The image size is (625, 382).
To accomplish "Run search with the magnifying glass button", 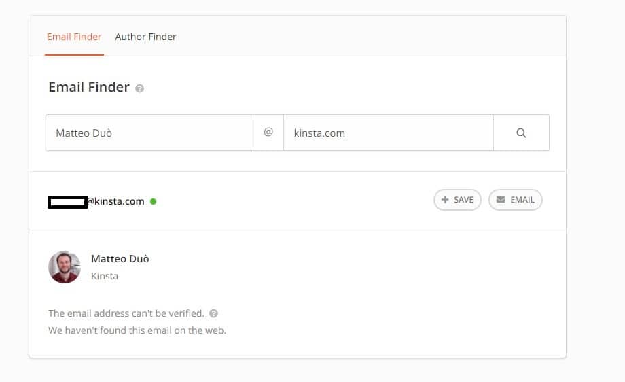I will pyautogui.click(x=521, y=133).
